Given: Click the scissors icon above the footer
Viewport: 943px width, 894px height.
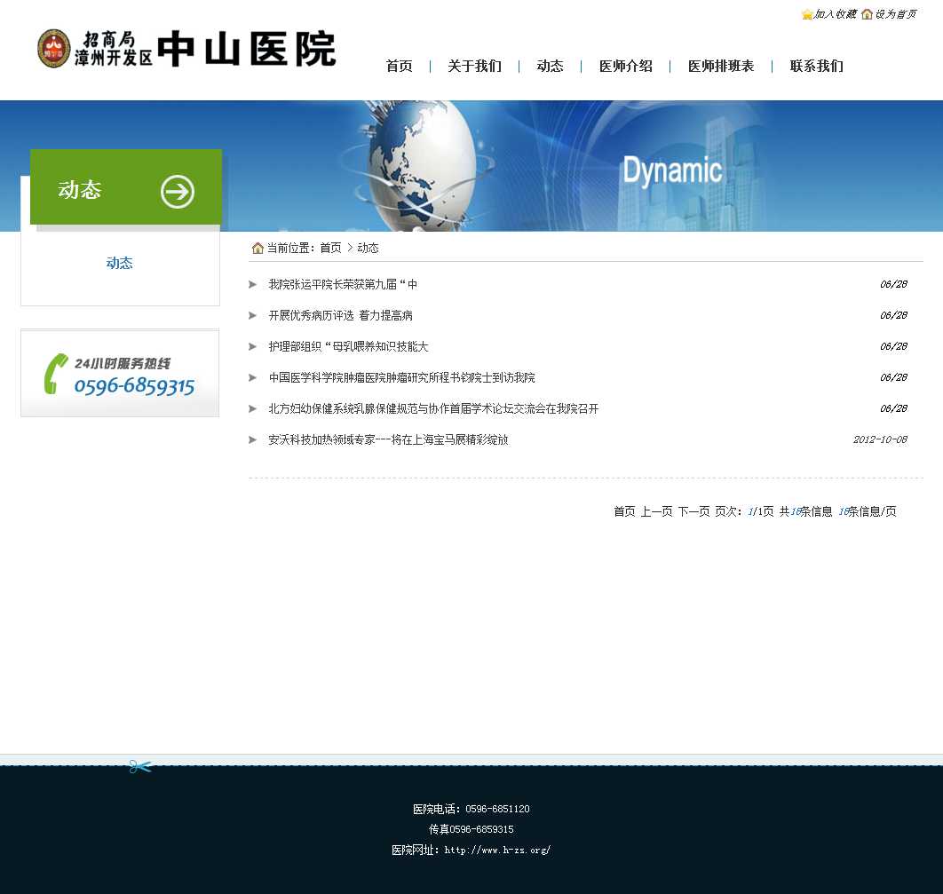Looking at the screenshot, I should (x=140, y=766).
